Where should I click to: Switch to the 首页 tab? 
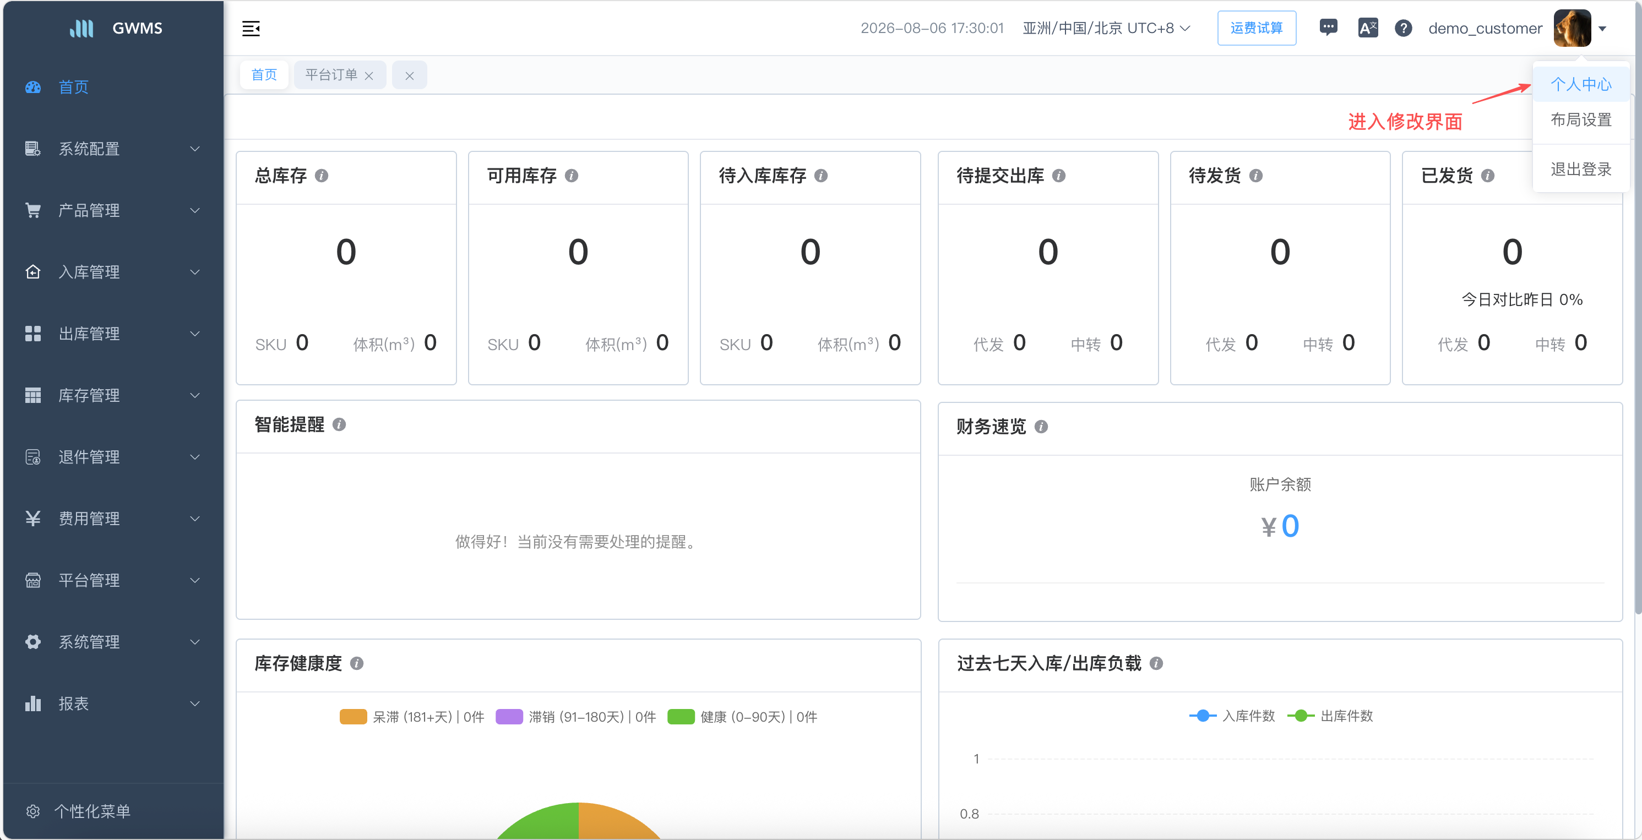coord(264,75)
